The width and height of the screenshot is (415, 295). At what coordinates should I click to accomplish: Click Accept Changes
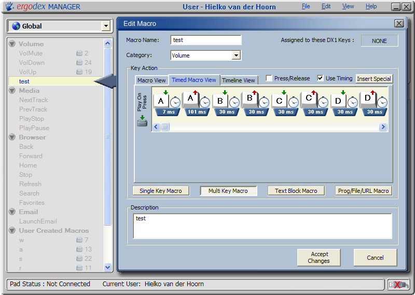point(319,258)
